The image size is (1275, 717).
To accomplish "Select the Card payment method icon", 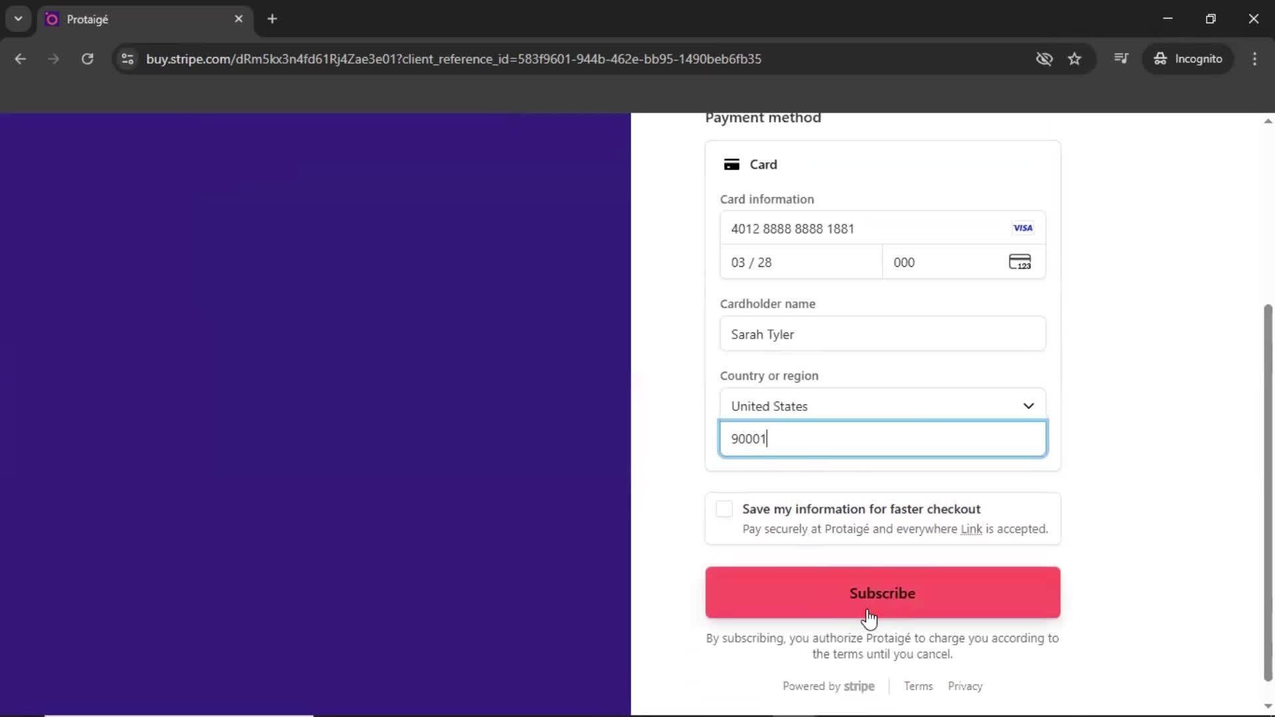I will click(x=732, y=164).
